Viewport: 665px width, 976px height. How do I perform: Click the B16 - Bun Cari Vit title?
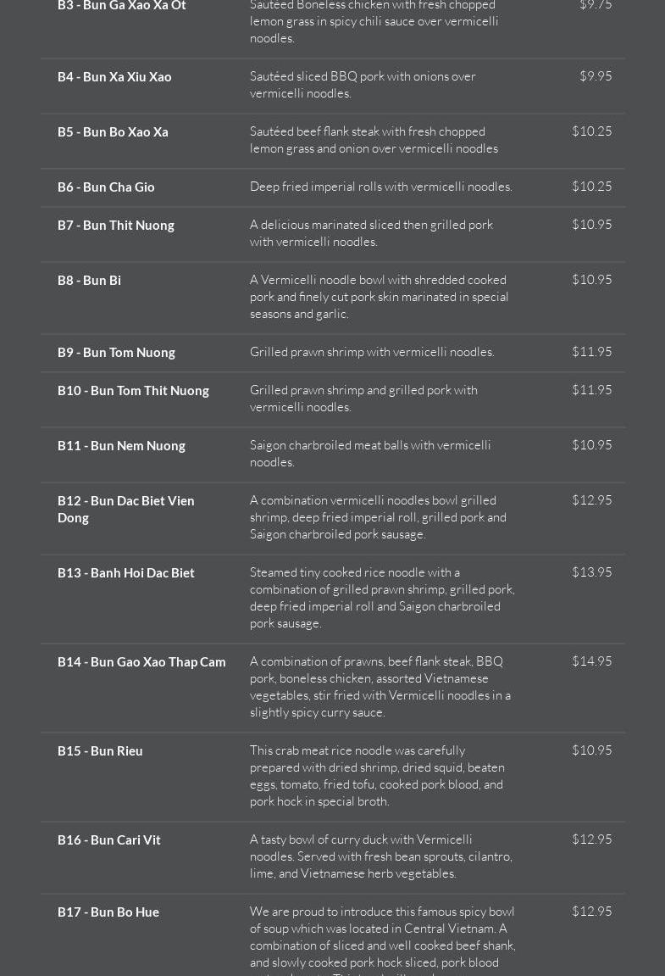(x=109, y=840)
